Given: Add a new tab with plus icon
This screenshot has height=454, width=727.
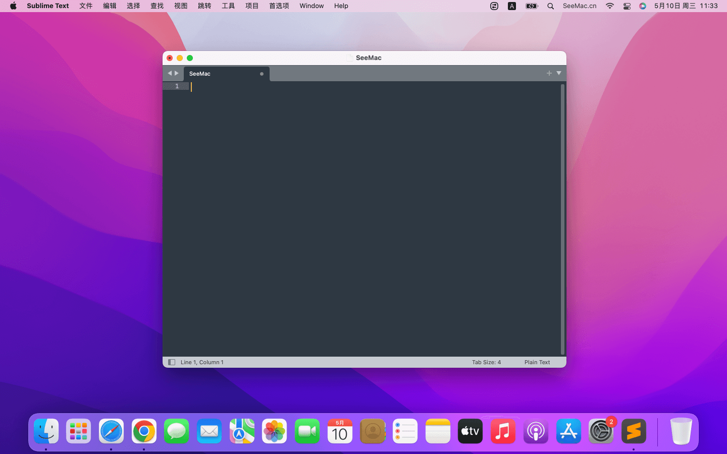Looking at the screenshot, I should coord(549,73).
